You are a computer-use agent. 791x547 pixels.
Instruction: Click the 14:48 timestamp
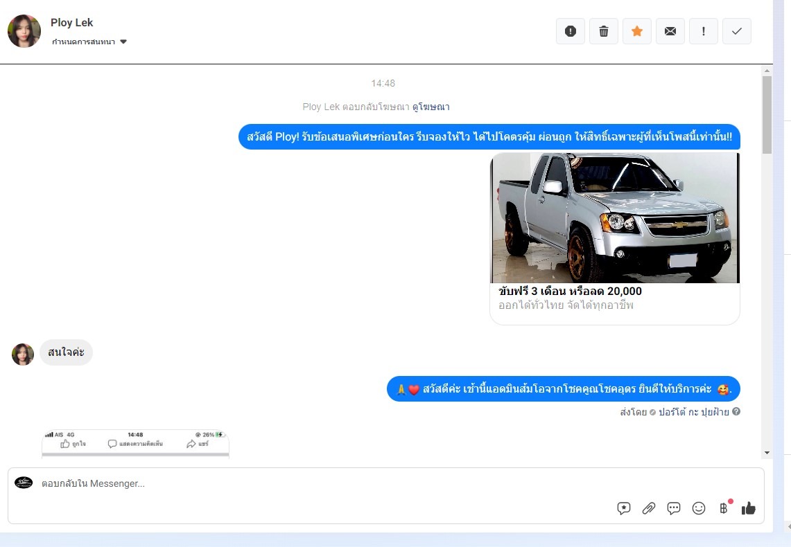tap(383, 83)
